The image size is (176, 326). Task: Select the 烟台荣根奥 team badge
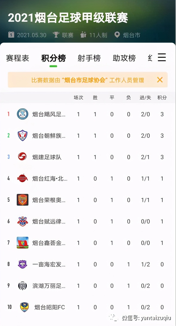point(22,200)
